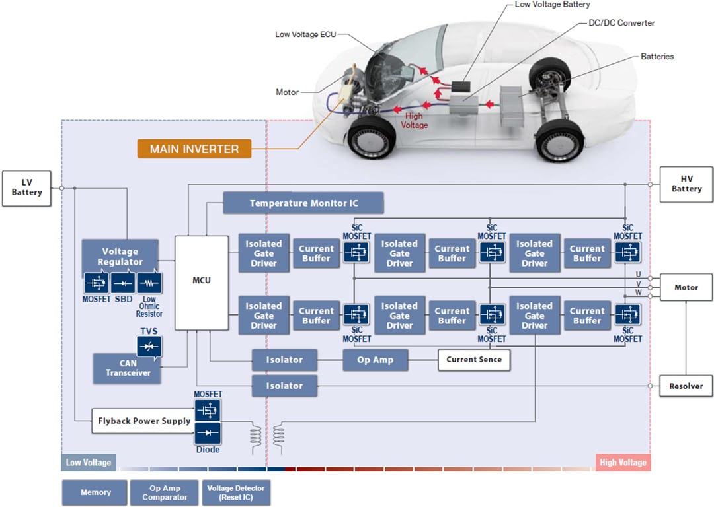
Task: Select the SiC MOSFET icon near the top-right driver stage
Action: [x=627, y=252]
